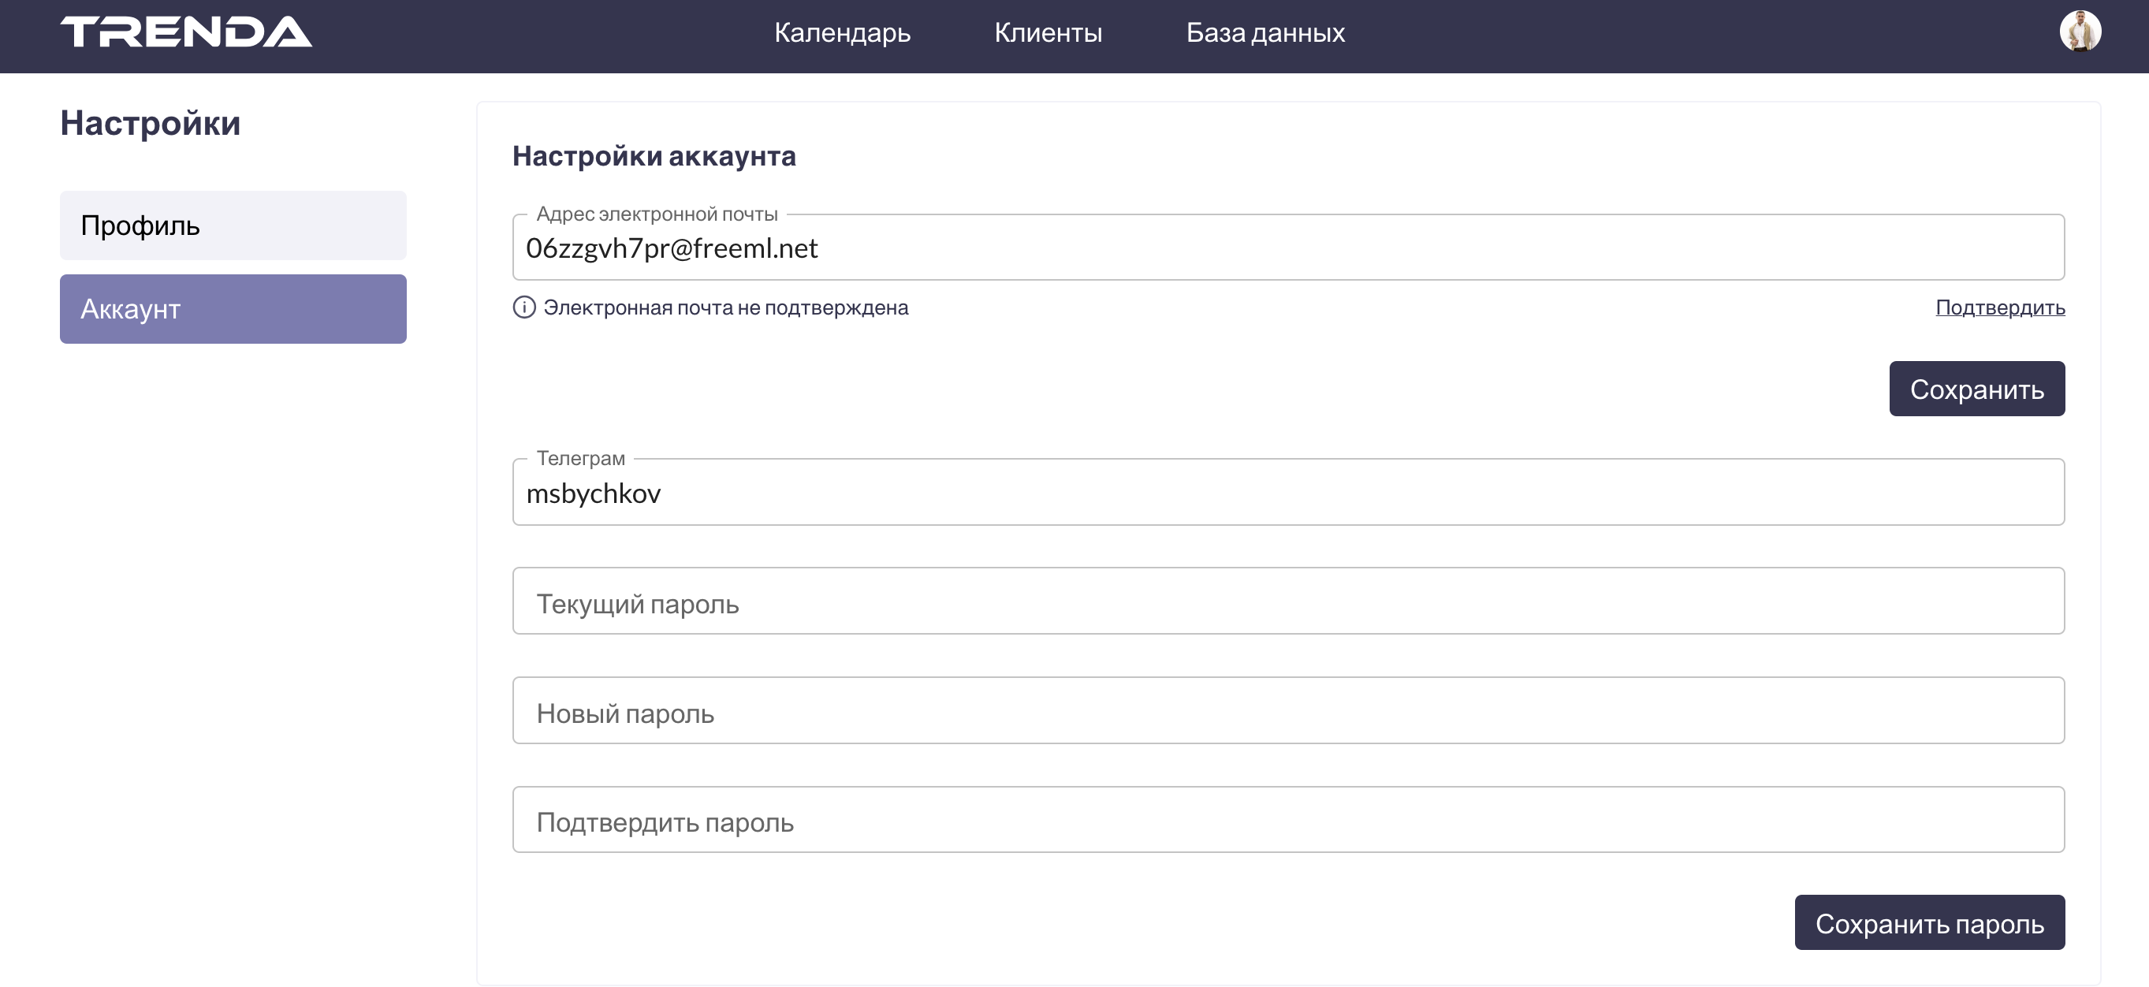Viewport: 2149px width, 987px height.
Task: Click the Подтвердить пароль field
Action: coord(1287,820)
